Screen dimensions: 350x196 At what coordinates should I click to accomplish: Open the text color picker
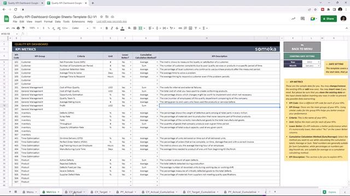pos(122,28)
